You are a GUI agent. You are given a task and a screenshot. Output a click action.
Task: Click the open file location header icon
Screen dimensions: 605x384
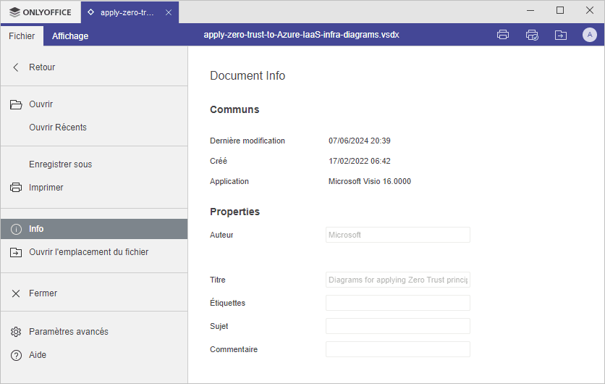click(x=561, y=36)
